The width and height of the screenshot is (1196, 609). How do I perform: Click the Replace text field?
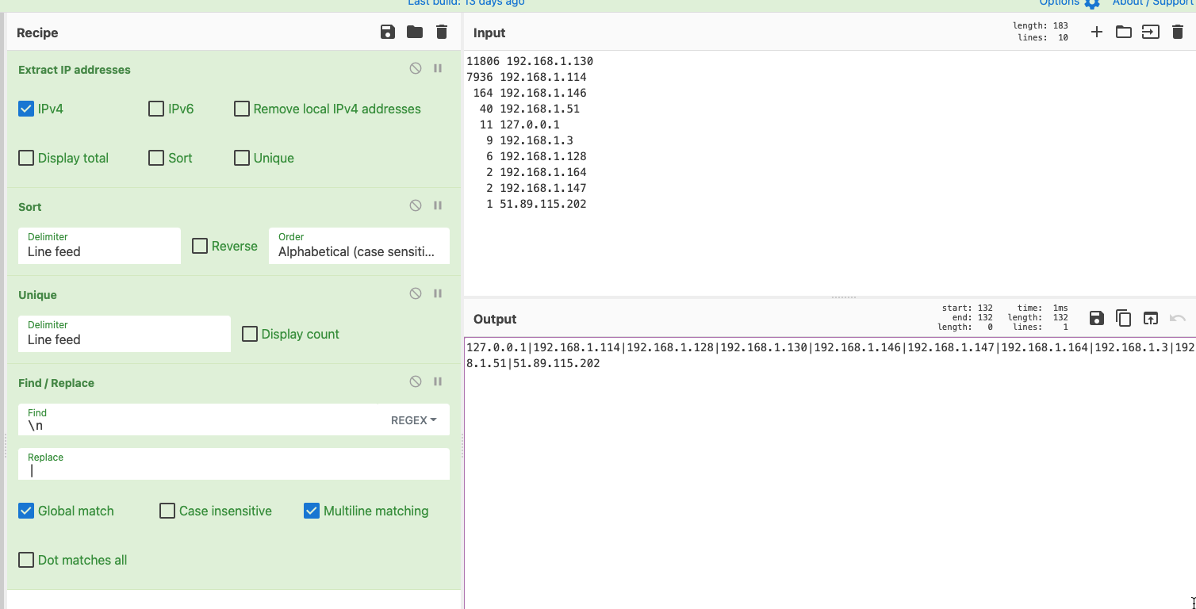233,469
